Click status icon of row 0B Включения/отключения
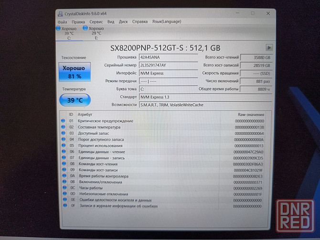 [64, 182]
